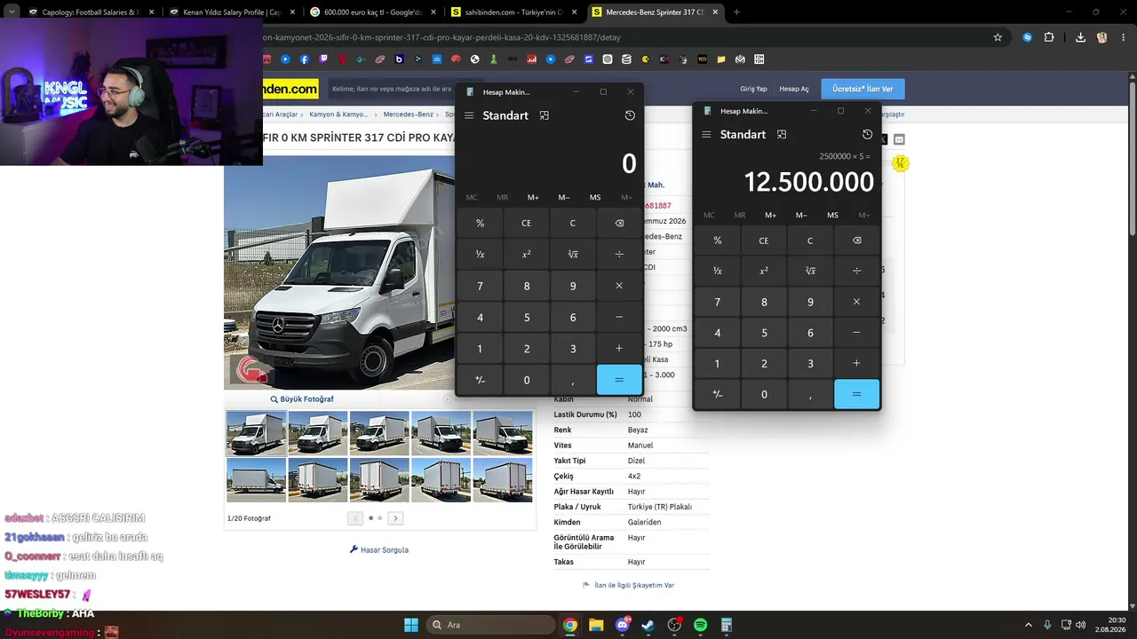
Task: Click square root key in left calculator showing 0
Action: click(573, 254)
